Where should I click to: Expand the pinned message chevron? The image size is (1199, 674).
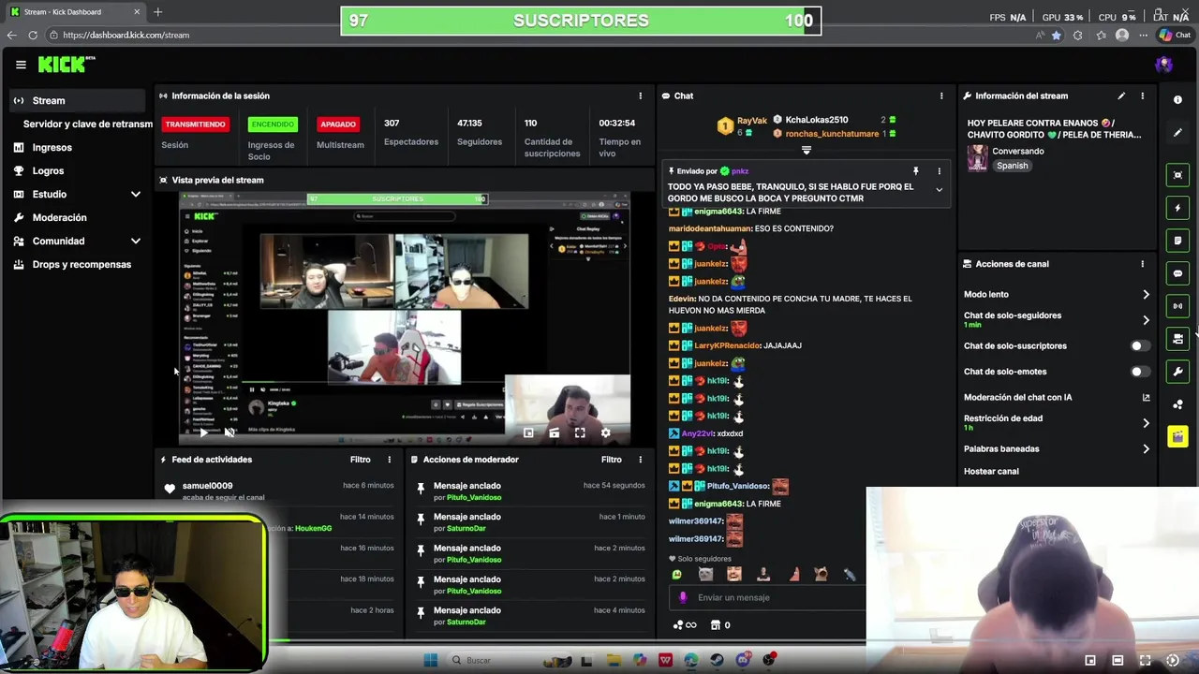pyautogui.click(x=939, y=190)
